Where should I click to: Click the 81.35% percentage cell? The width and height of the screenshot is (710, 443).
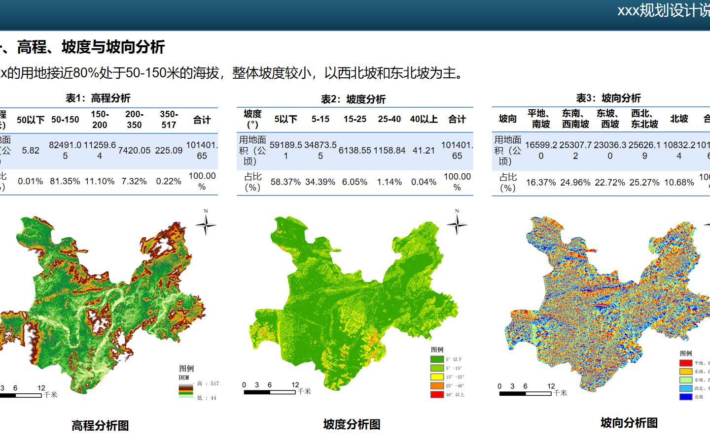[65, 181]
